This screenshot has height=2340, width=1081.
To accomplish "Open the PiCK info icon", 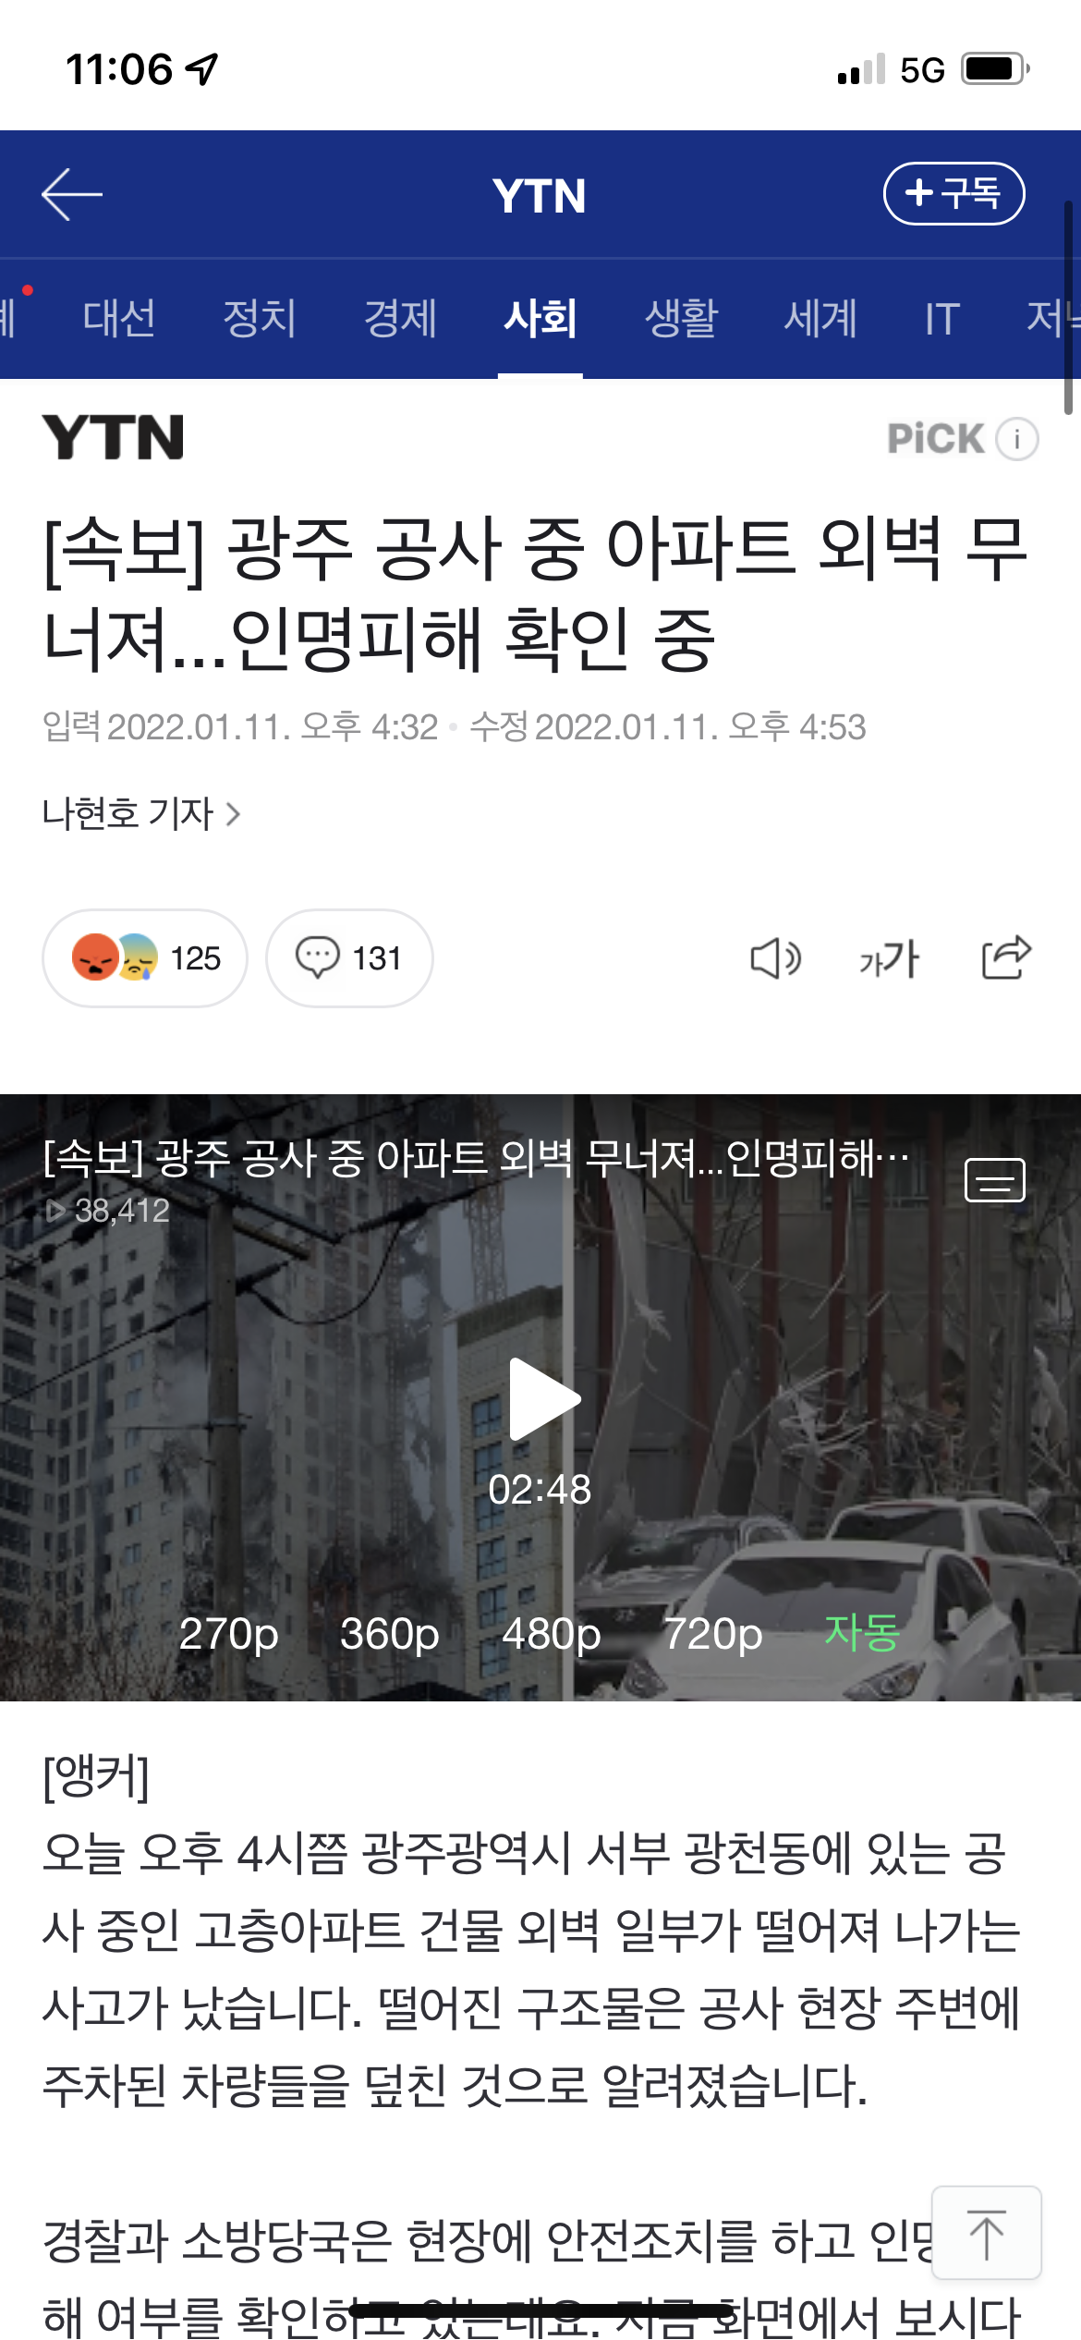I will coord(1017,439).
